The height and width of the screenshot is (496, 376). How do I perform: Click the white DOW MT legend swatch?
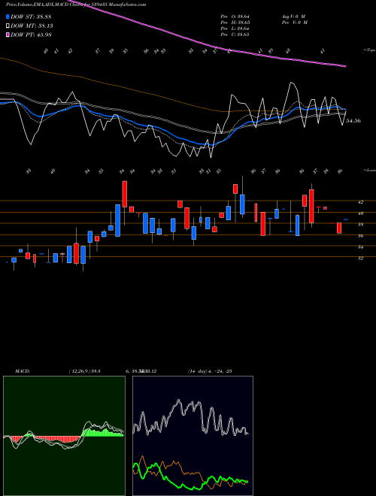pyautogui.click(x=8, y=26)
